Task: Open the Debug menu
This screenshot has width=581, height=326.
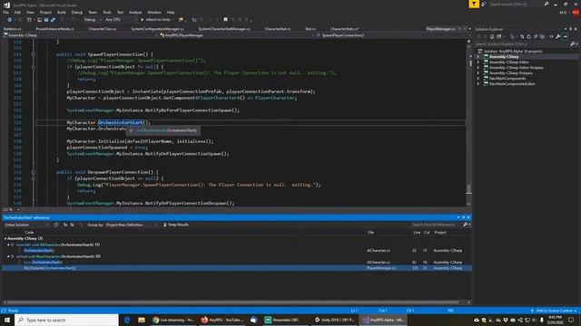Action: click(76, 12)
